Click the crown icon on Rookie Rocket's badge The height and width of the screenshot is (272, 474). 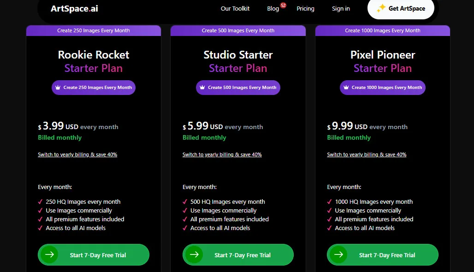[59, 88]
